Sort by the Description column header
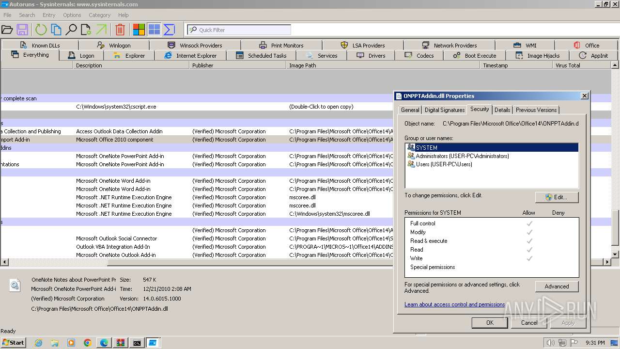The height and width of the screenshot is (349, 620). (131, 65)
